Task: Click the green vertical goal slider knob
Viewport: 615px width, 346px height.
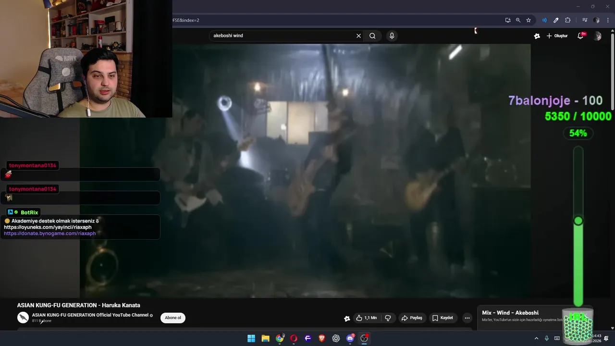Action: (x=578, y=221)
